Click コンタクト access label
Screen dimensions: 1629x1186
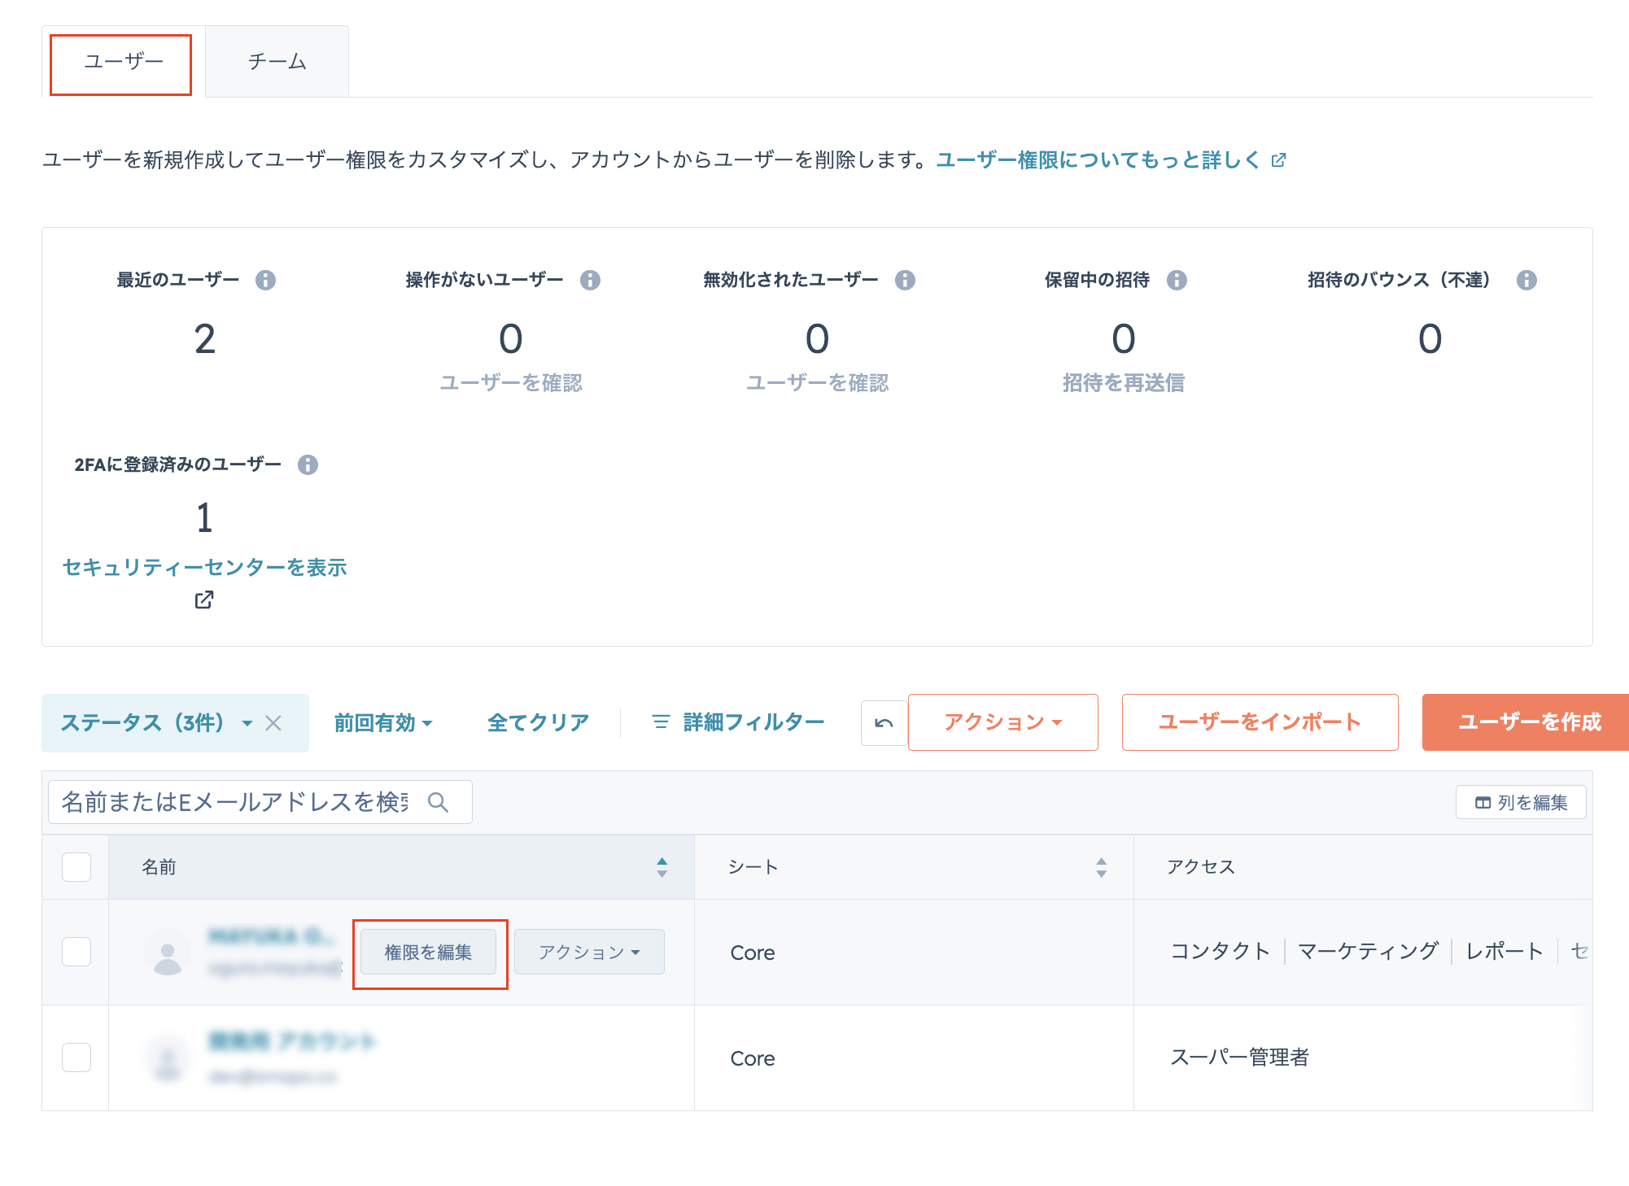pyautogui.click(x=1220, y=951)
